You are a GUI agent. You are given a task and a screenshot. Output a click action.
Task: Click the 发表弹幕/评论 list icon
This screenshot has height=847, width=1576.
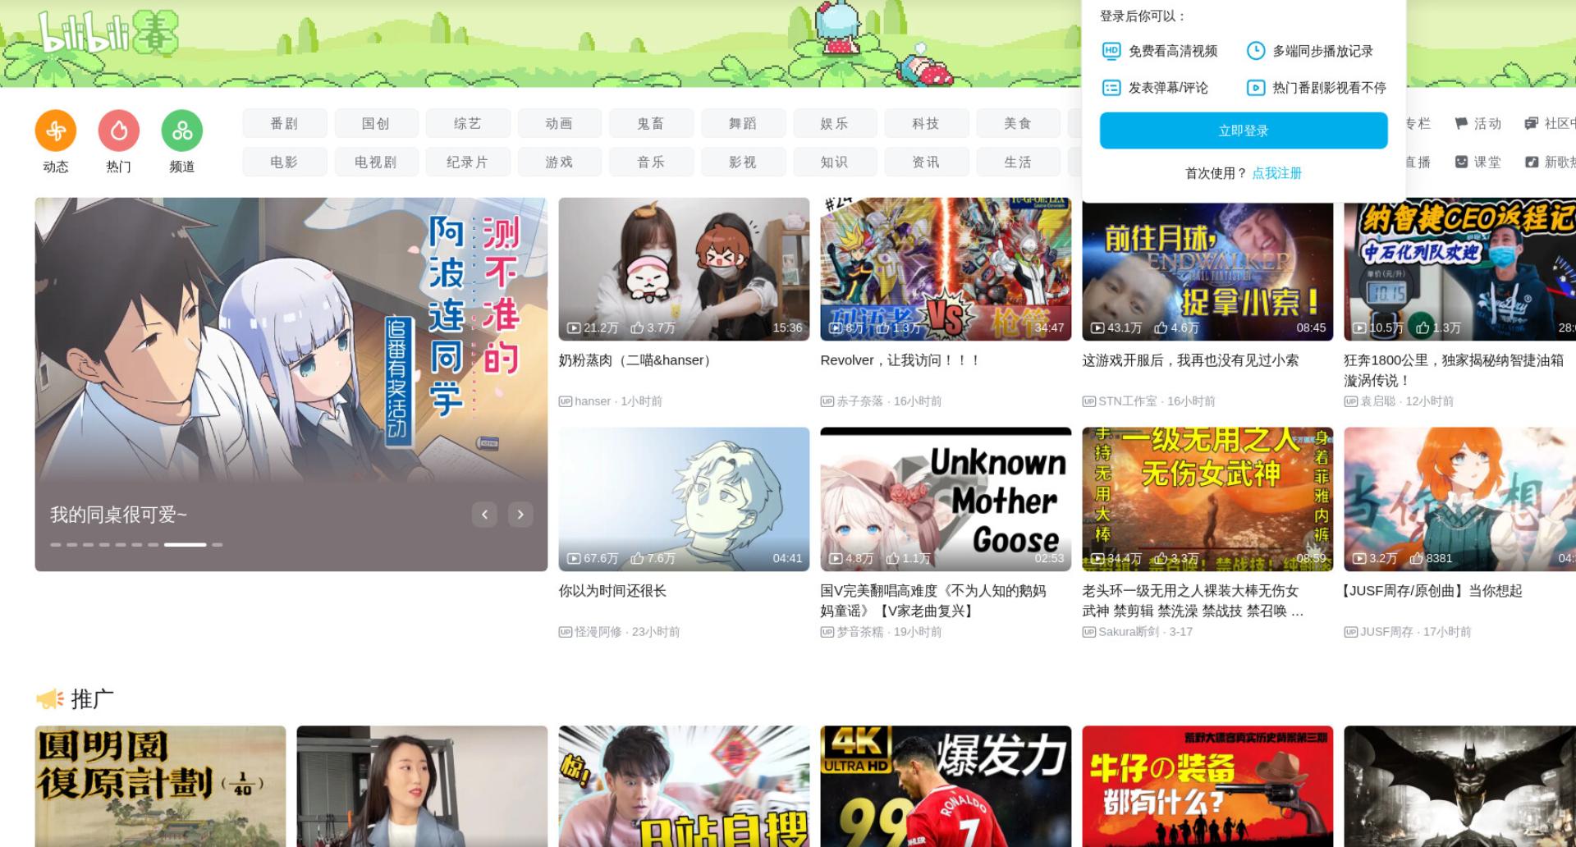point(1111,88)
